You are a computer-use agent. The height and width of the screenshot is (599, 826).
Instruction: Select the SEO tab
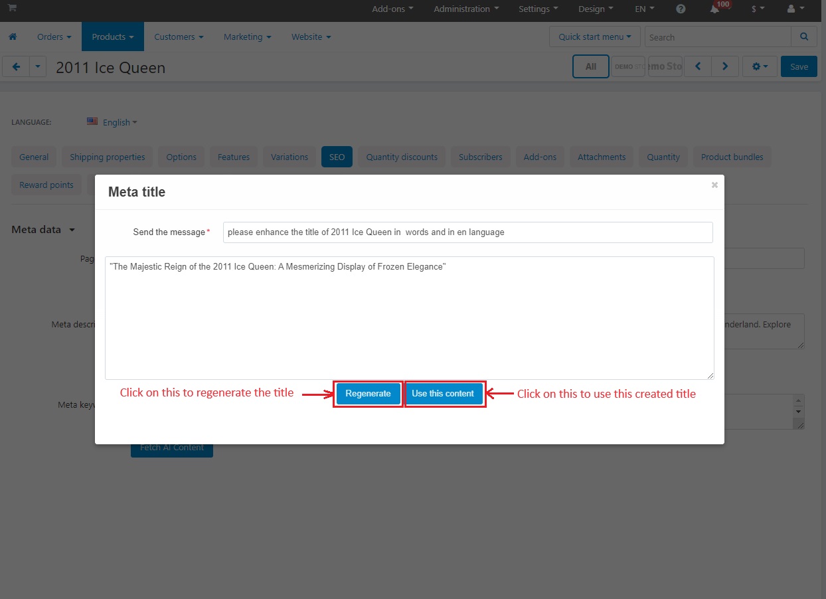[337, 157]
